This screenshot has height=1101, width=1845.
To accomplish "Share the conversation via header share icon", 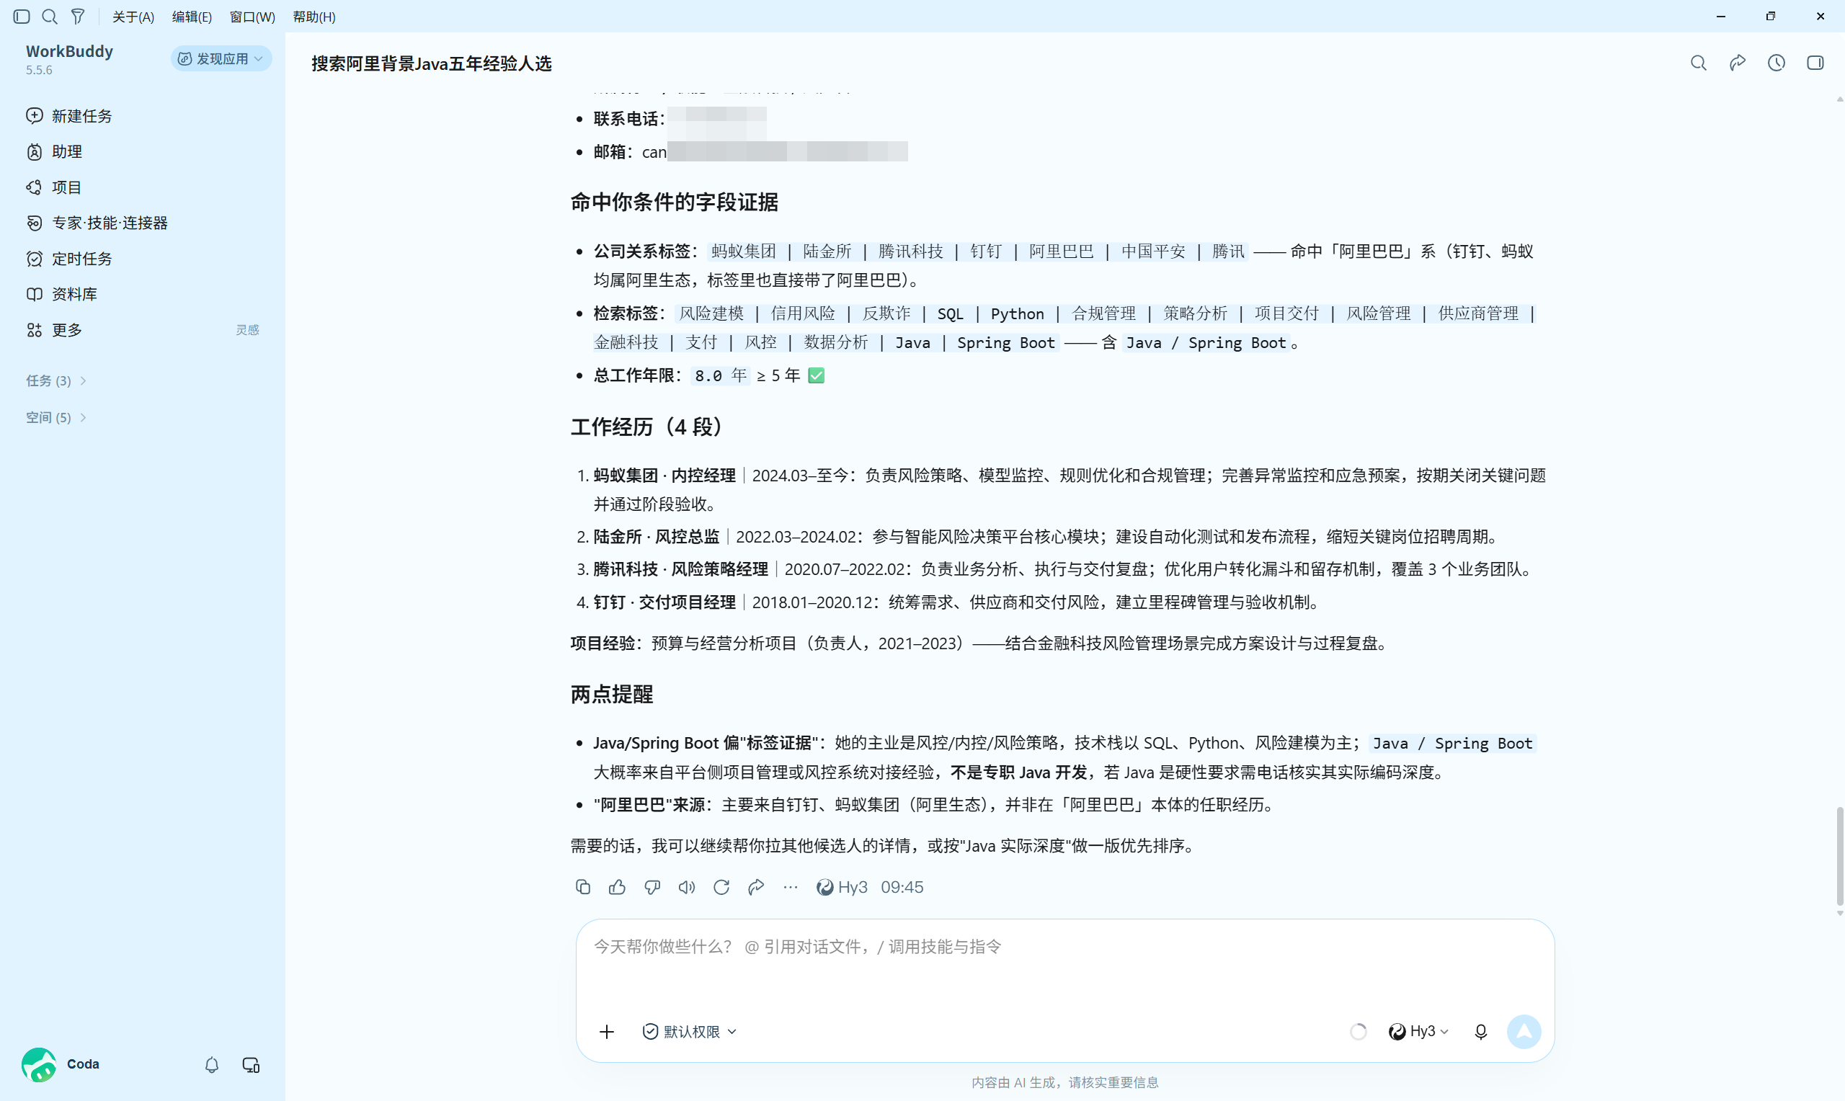I will [x=1737, y=63].
